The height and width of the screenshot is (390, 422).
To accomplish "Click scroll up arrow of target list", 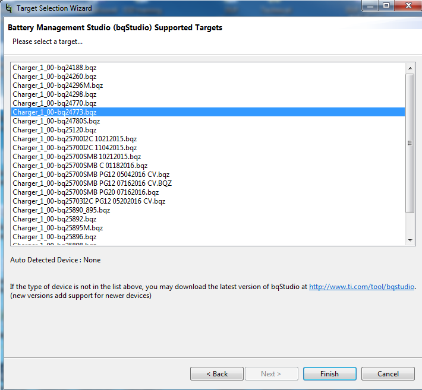I will coord(410,66).
